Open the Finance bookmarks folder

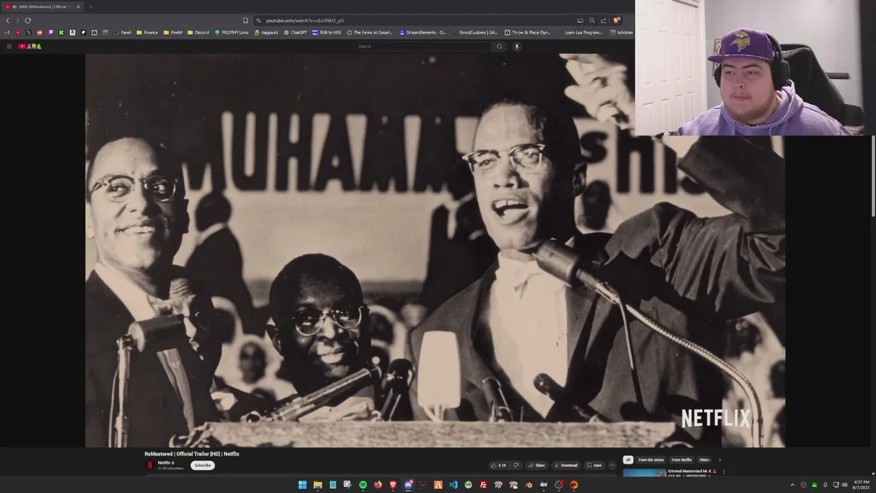pyautogui.click(x=147, y=32)
